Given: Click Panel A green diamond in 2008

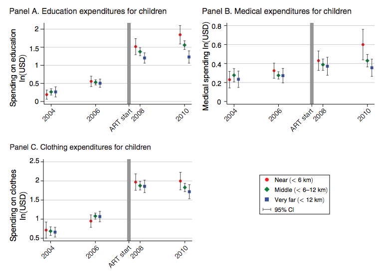Looking at the screenshot, I should pos(140,52).
